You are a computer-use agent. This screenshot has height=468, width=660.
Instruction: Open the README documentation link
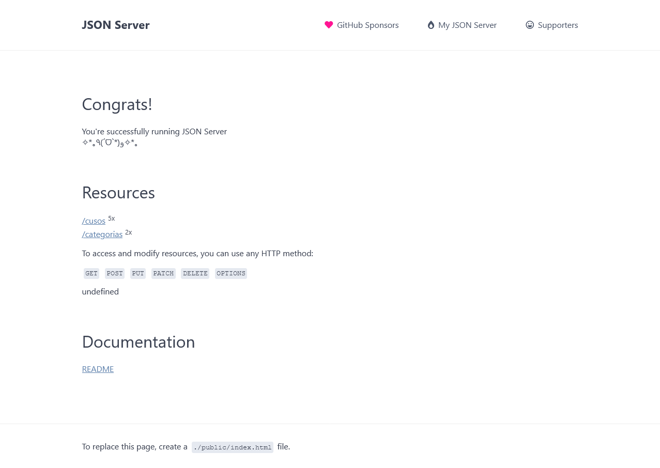point(98,369)
